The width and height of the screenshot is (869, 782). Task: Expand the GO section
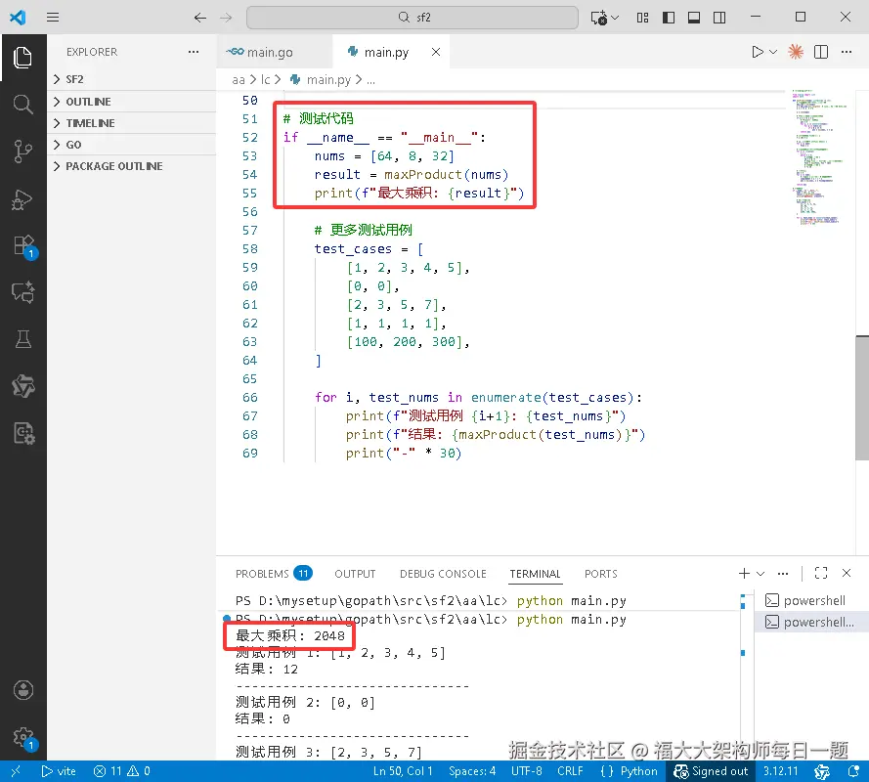(131, 145)
